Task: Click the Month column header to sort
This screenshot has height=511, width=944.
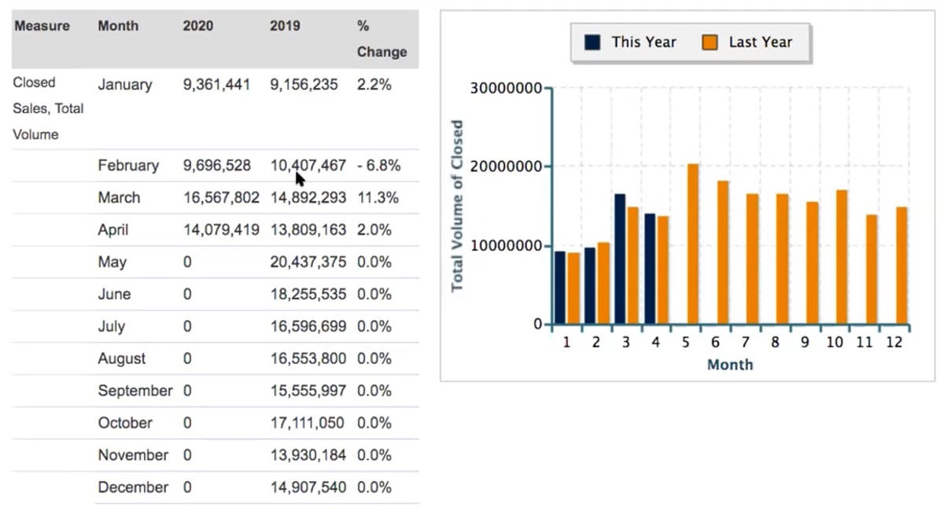Action: pos(118,25)
